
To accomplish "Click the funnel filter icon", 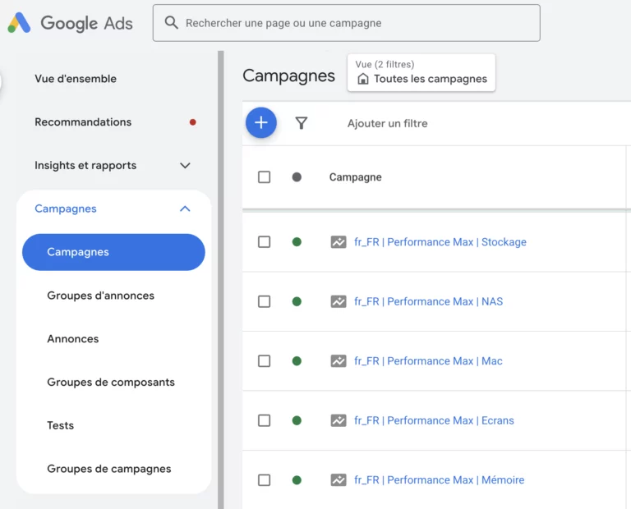I will pos(302,123).
